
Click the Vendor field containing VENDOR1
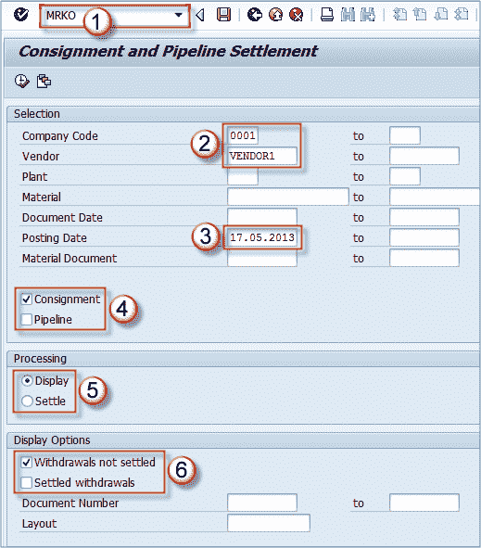(x=262, y=156)
